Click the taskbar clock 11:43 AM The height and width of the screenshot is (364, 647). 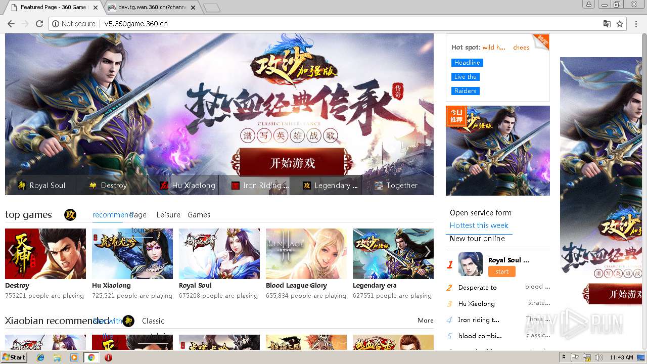pos(621,357)
